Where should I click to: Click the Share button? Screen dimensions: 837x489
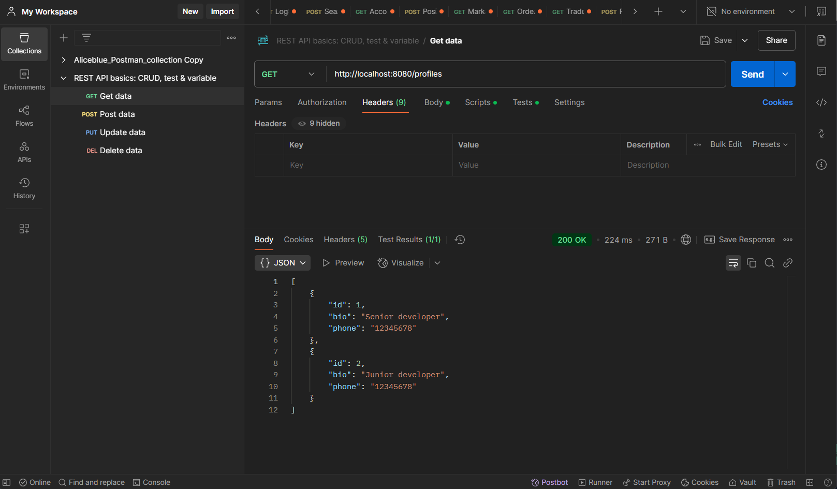click(x=776, y=40)
